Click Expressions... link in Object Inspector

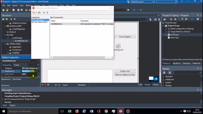6,79
